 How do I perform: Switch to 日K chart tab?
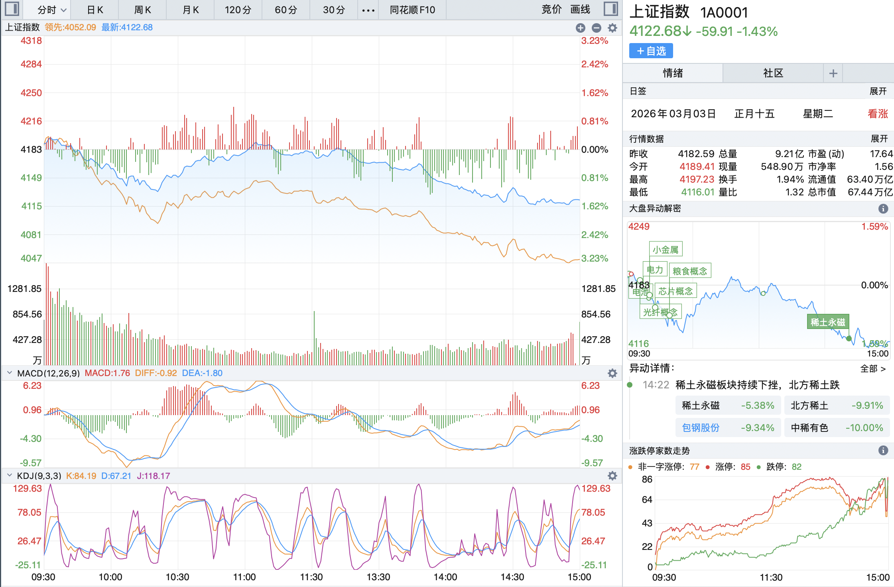pos(95,10)
